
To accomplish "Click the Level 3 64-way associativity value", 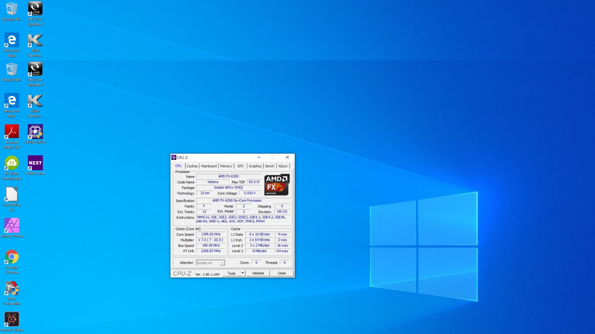I will 282,251.
